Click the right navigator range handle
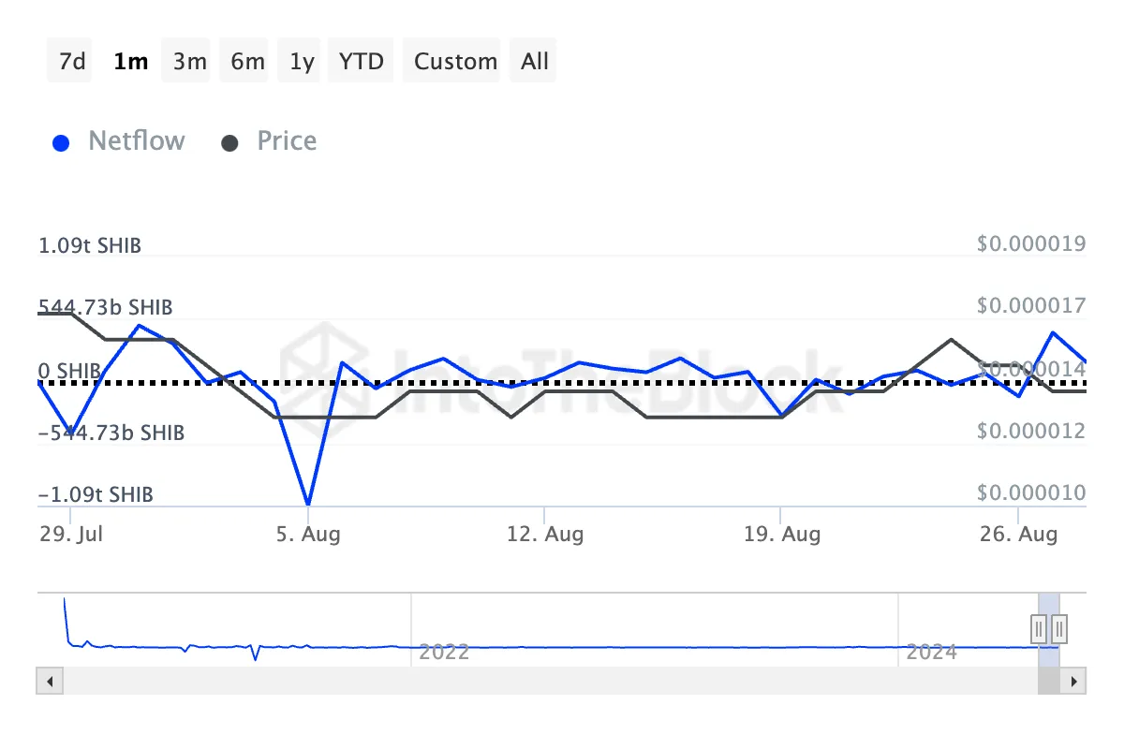 pos(1059,627)
